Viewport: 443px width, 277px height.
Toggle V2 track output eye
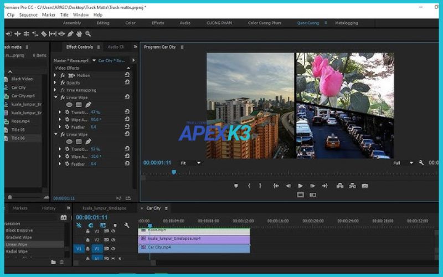[x=113, y=240]
